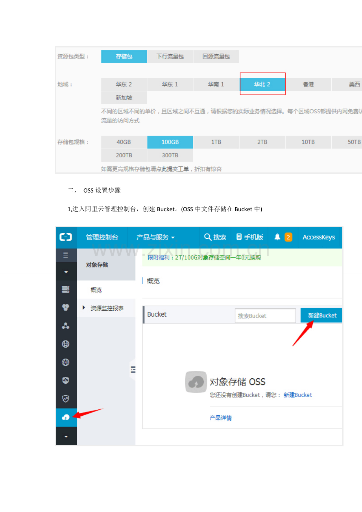Select the 100GB storage package size

170,142
